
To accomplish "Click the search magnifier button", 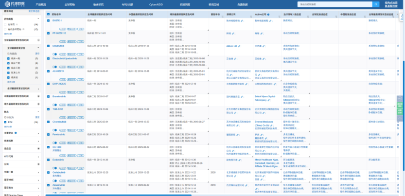I will tap(377, 4).
